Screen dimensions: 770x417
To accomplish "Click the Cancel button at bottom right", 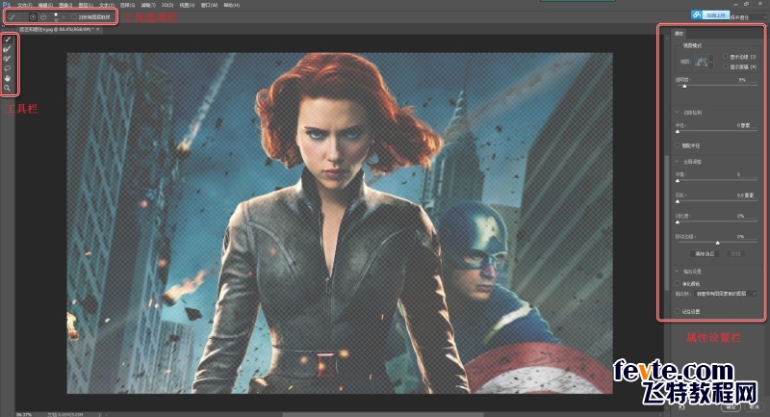I will point(754,407).
